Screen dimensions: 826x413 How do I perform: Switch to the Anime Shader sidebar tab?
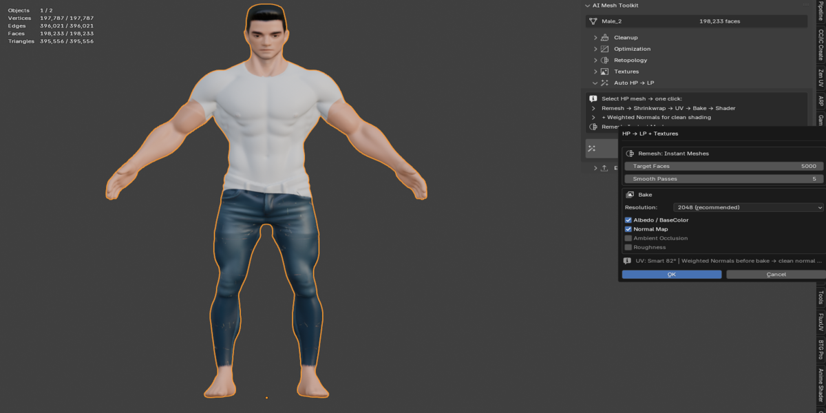(x=820, y=385)
